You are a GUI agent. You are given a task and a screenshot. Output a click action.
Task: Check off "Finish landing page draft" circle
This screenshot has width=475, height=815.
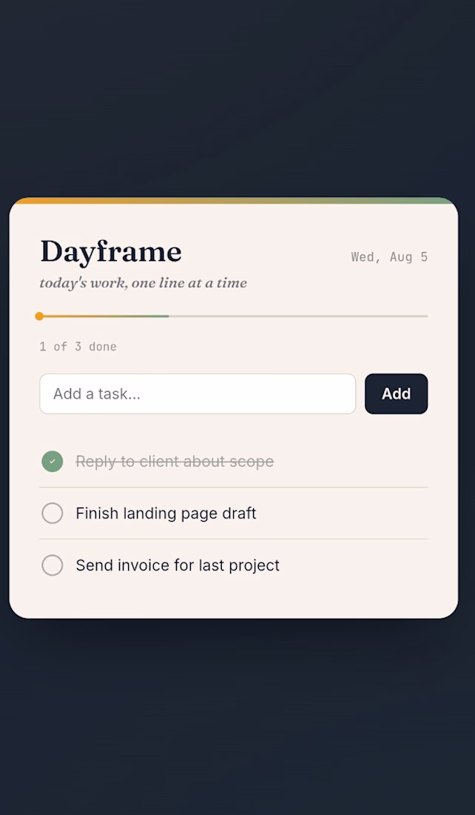[x=52, y=513]
